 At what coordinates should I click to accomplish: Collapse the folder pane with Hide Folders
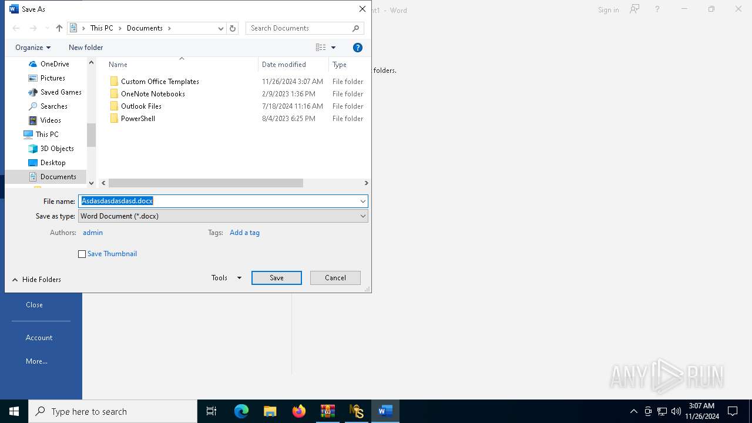(x=36, y=280)
